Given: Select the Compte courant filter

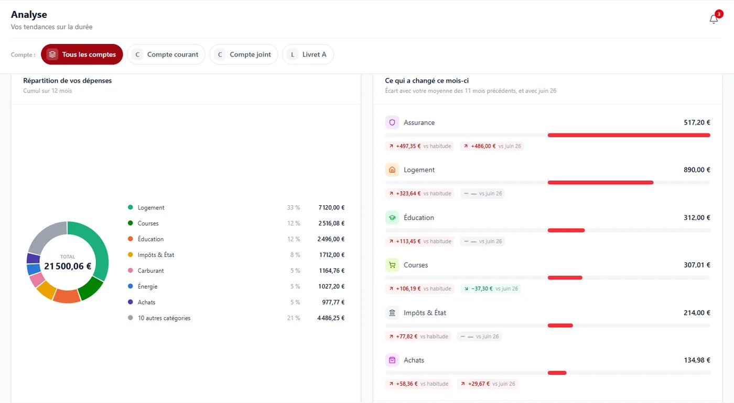Looking at the screenshot, I should pyautogui.click(x=166, y=54).
